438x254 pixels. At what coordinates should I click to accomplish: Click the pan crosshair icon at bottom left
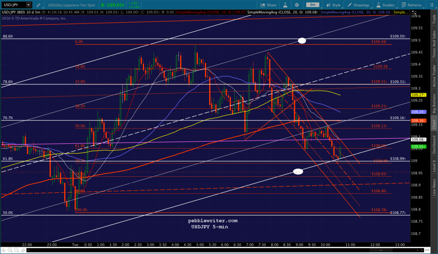[x=3, y=250]
